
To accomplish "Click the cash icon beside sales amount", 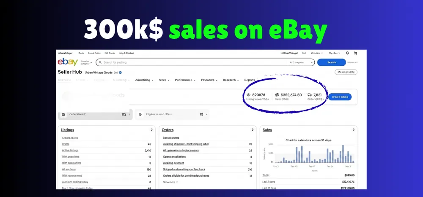I will pyautogui.click(x=277, y=95).
